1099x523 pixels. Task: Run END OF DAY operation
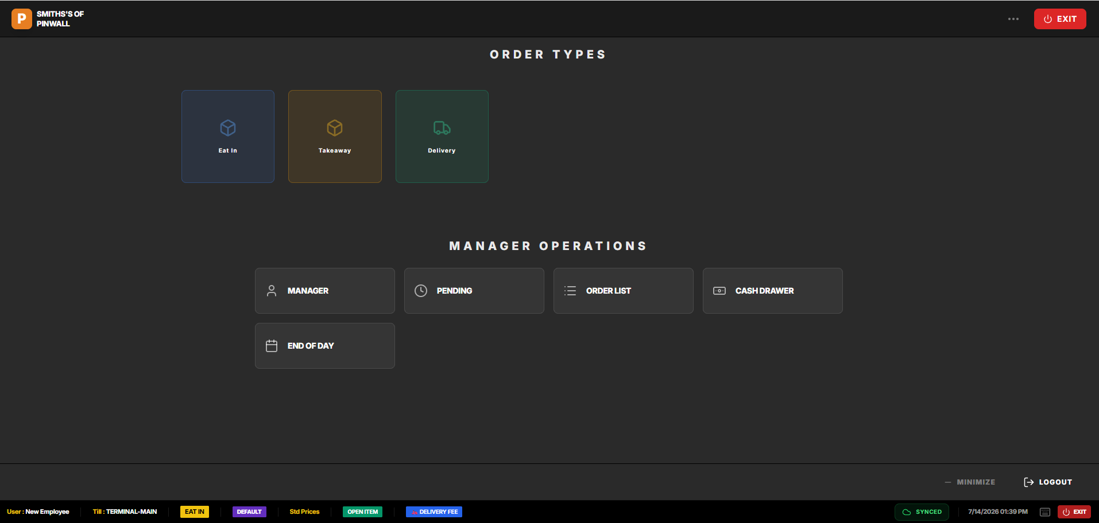click(x=325, y=346)
